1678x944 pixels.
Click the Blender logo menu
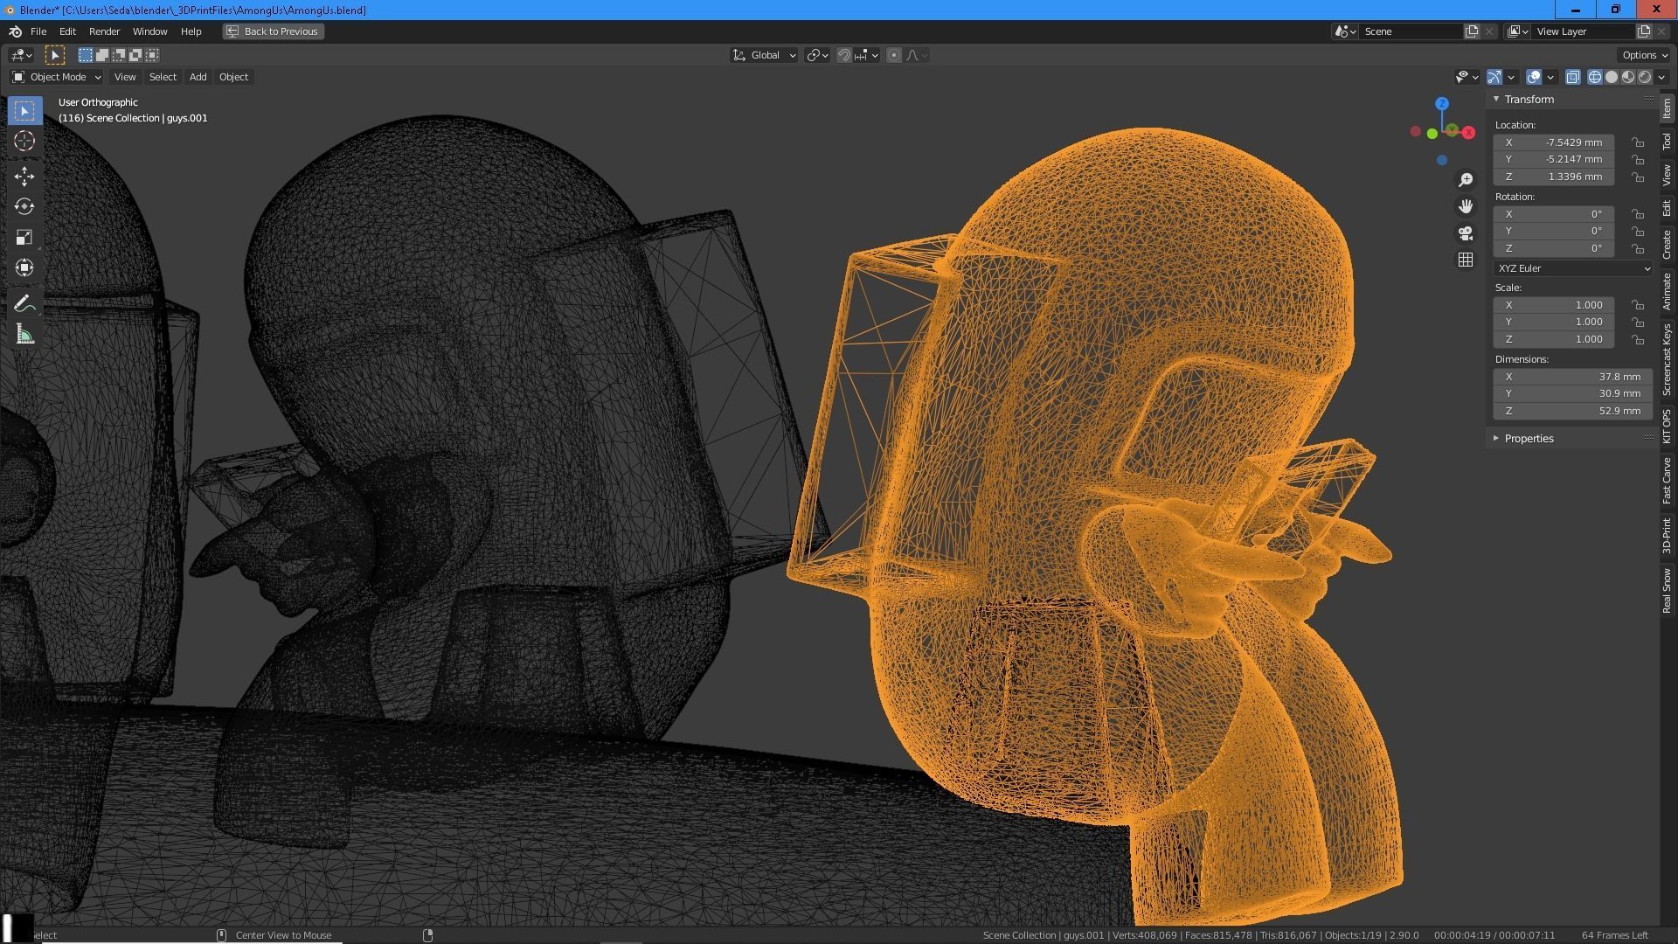pos(15,31)
